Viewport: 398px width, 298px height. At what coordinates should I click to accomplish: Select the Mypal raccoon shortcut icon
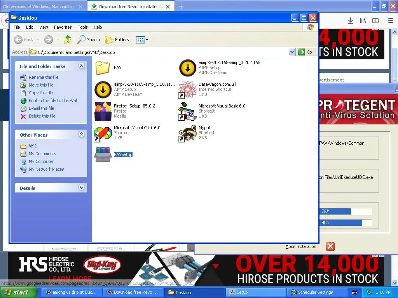click(x=188, y=133)
